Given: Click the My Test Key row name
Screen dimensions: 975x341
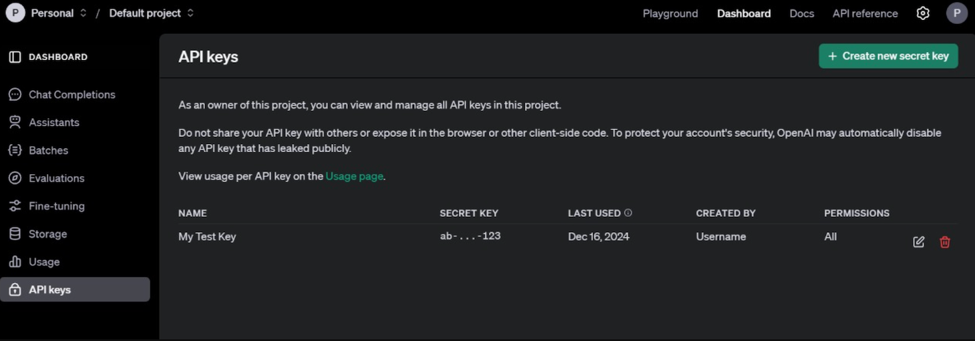Looking at the screenshot, I should point(207,237).
